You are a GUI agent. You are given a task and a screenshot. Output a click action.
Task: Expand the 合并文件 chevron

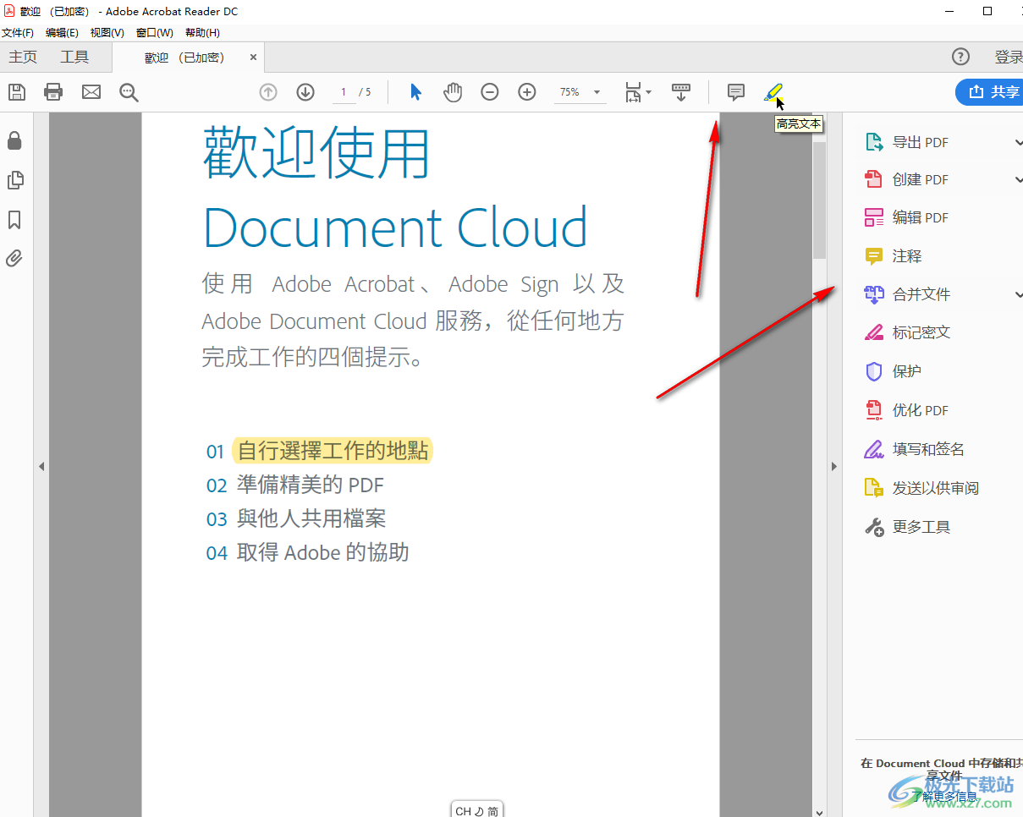1018,294
